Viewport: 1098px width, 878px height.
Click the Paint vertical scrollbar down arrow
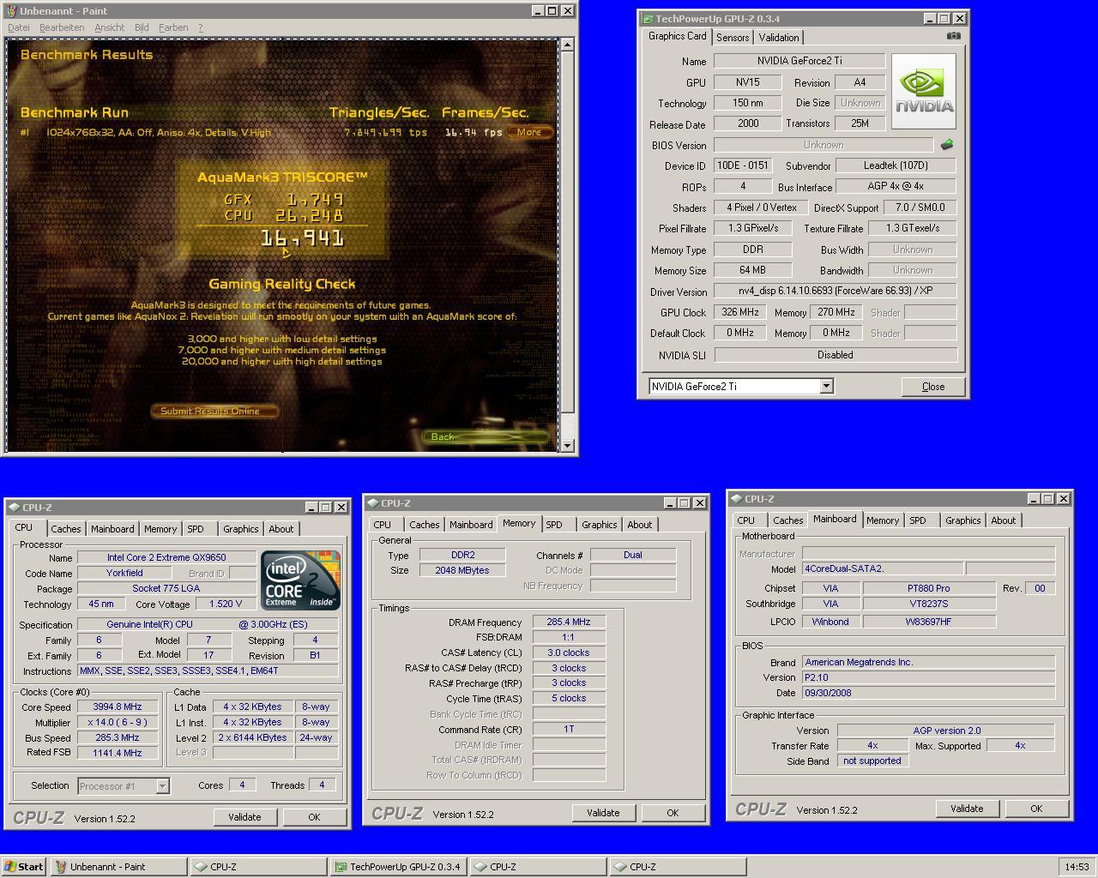(x=567, y=445)
